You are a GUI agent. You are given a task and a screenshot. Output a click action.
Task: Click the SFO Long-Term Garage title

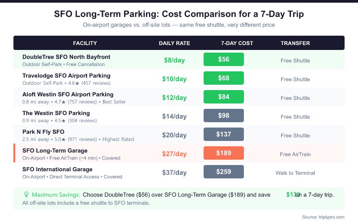pyautogui.click(x=55, y=151)
